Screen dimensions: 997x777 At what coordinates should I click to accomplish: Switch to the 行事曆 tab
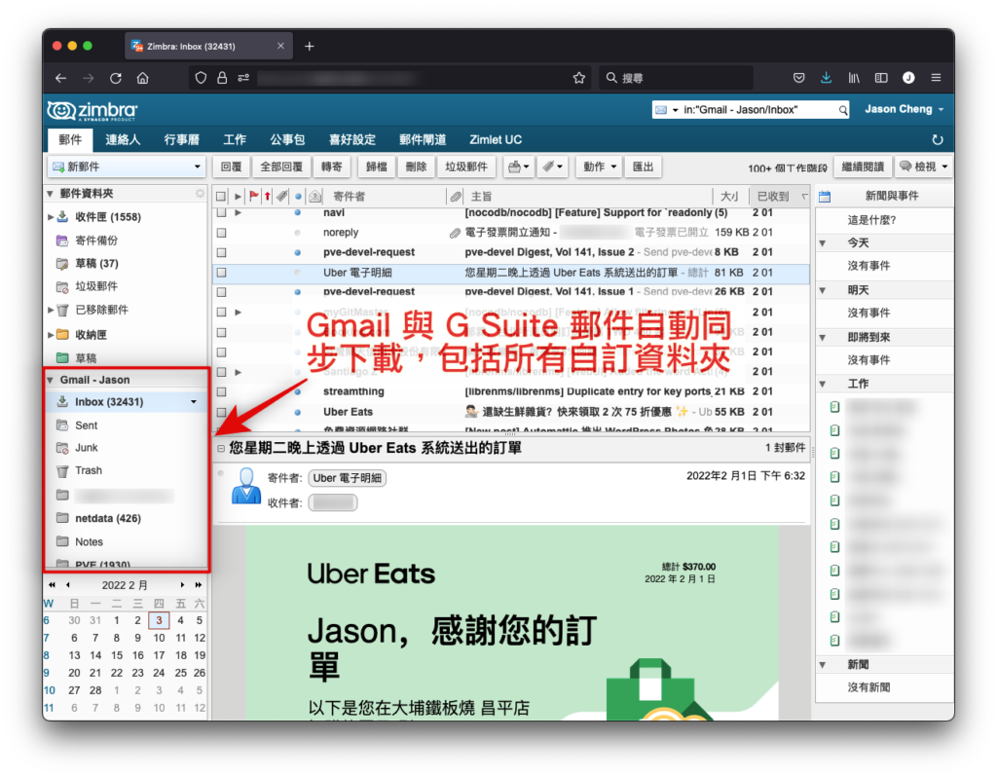(x=182, y=140)
